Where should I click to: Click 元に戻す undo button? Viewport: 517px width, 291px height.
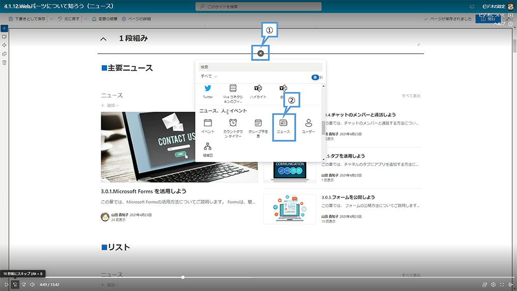(69, 19)
